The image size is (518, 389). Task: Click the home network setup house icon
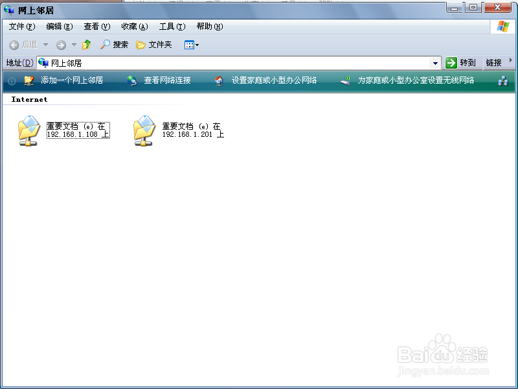pos(219,80)
